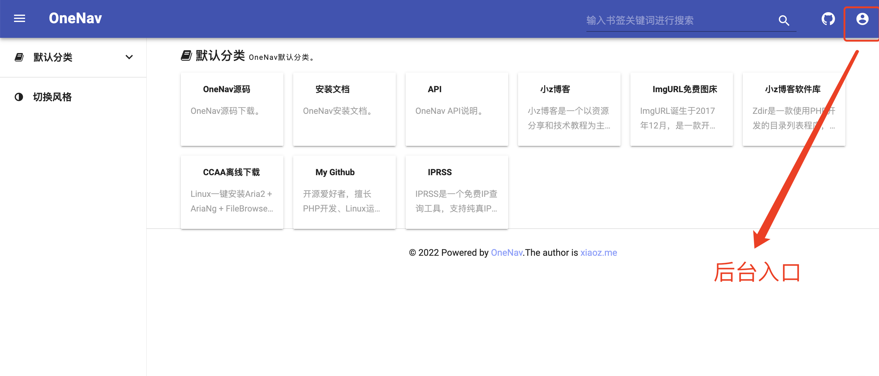Open the IPRSS bookmark card
The image size is (879, 376).
457,192
